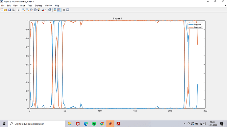227x127 pixels.
Task: Activate the Pan hand tool
Action: point(31,10)
